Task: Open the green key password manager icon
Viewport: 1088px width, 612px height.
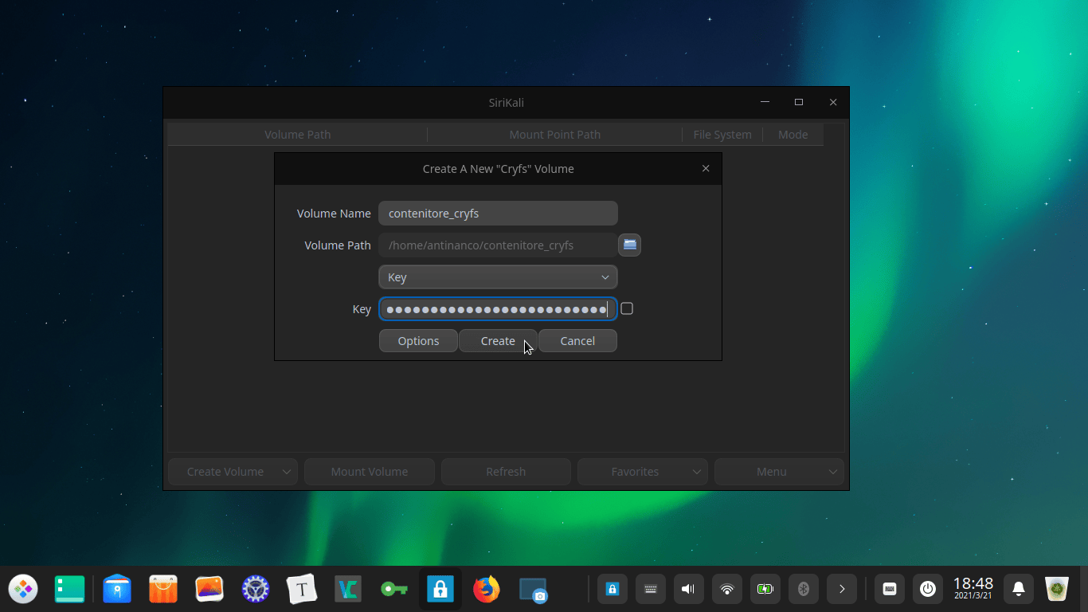Action: click(394, 590)
